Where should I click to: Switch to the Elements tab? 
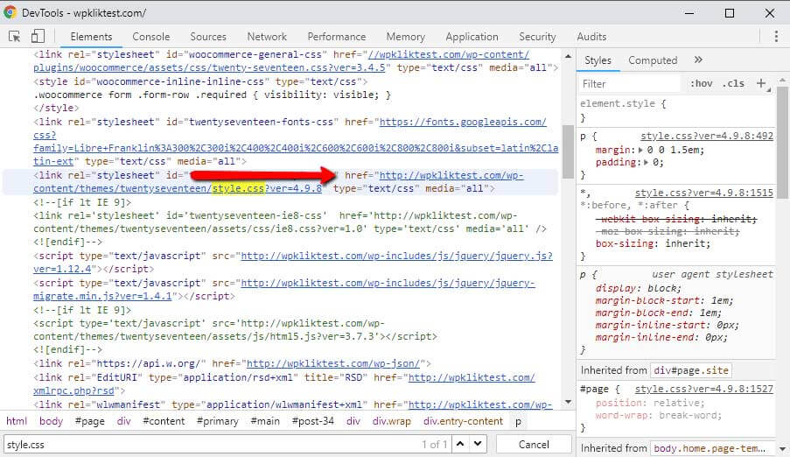click(x=91, y=36)
